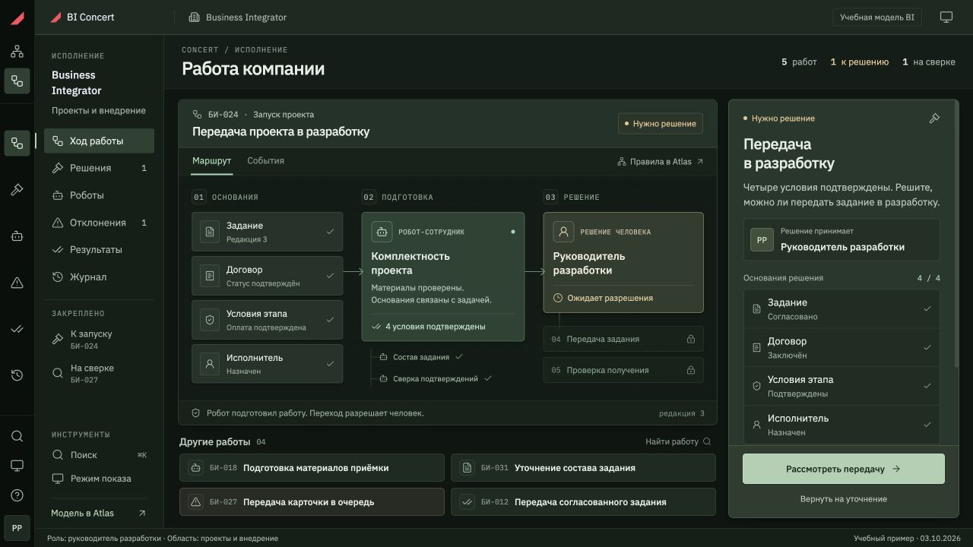
Task: Open the Правила в Atlas link
Action: tap(661, 162)
